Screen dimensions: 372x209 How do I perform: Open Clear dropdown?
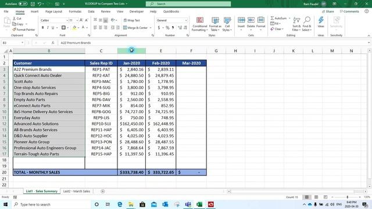click(277, 29)
